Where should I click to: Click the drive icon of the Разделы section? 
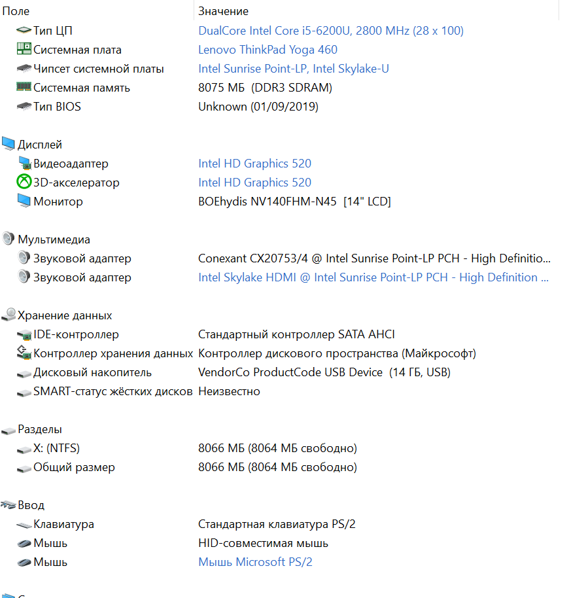9,431
